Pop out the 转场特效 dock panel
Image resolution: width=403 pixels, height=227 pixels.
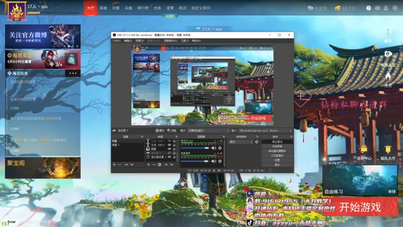[x=257, y=137]
